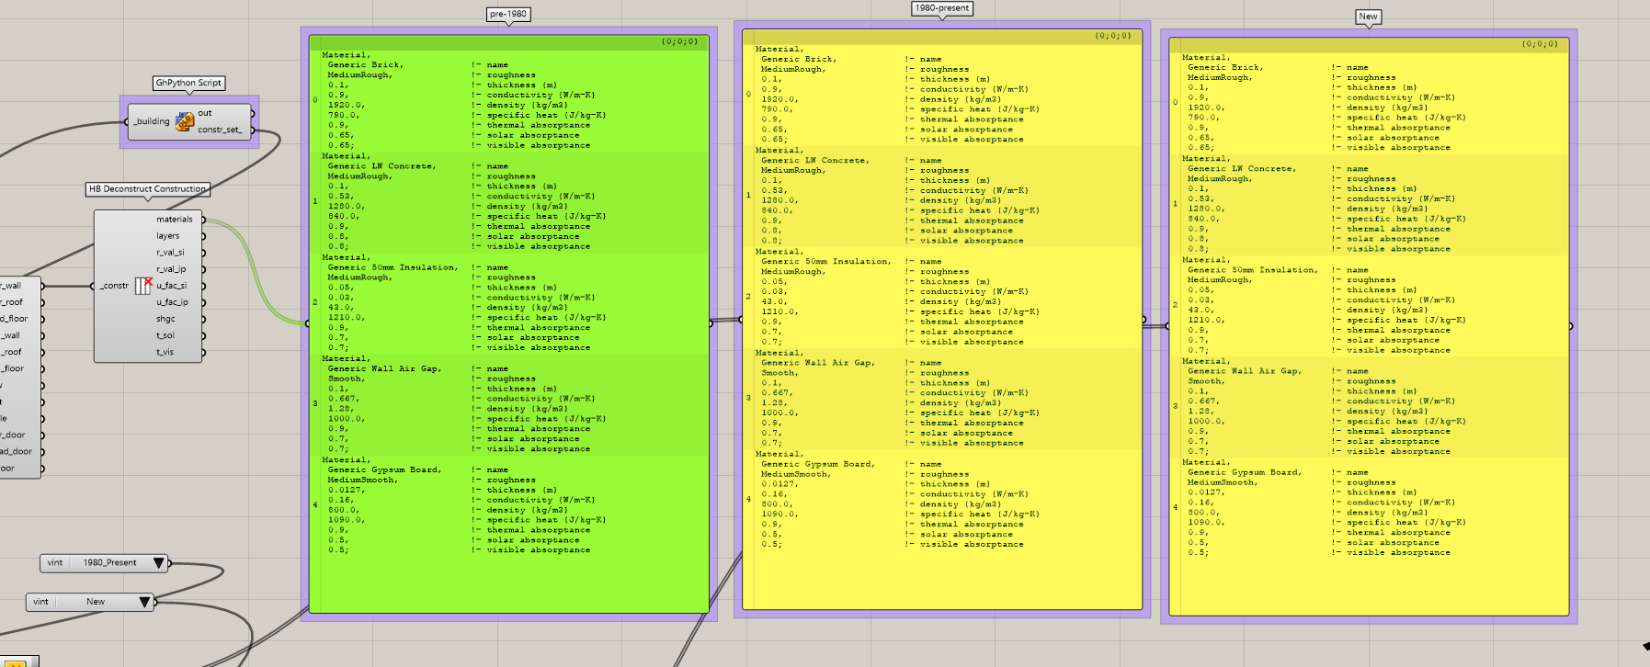
Task: Click the shgc output on Deconstruct Construction
Action: click(166, 319)
